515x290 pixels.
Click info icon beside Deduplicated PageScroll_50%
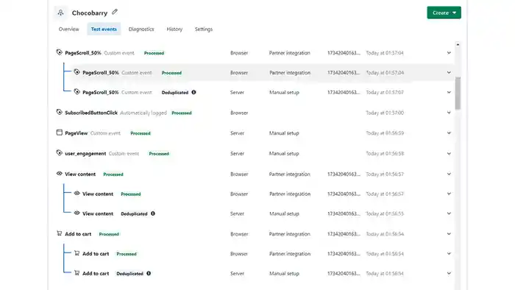tap(193, 92)
